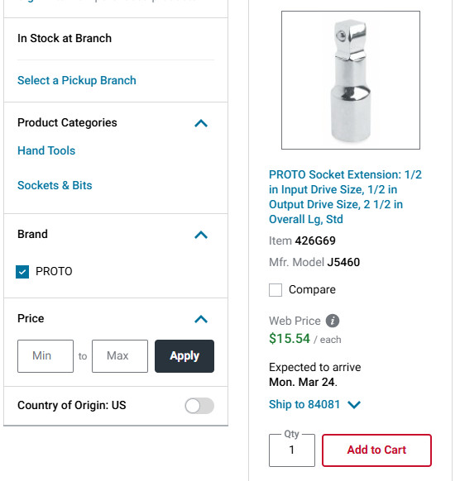Collapse the Product Categories section
The image size is (460, 481).
click(x=201, y=123)
